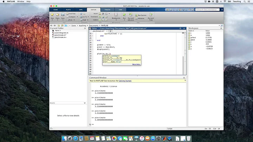The height and width of the screenshot is (142, 253).
Task: Minimize the toolstrip with the collapse icon
Action: pos(222,10)
